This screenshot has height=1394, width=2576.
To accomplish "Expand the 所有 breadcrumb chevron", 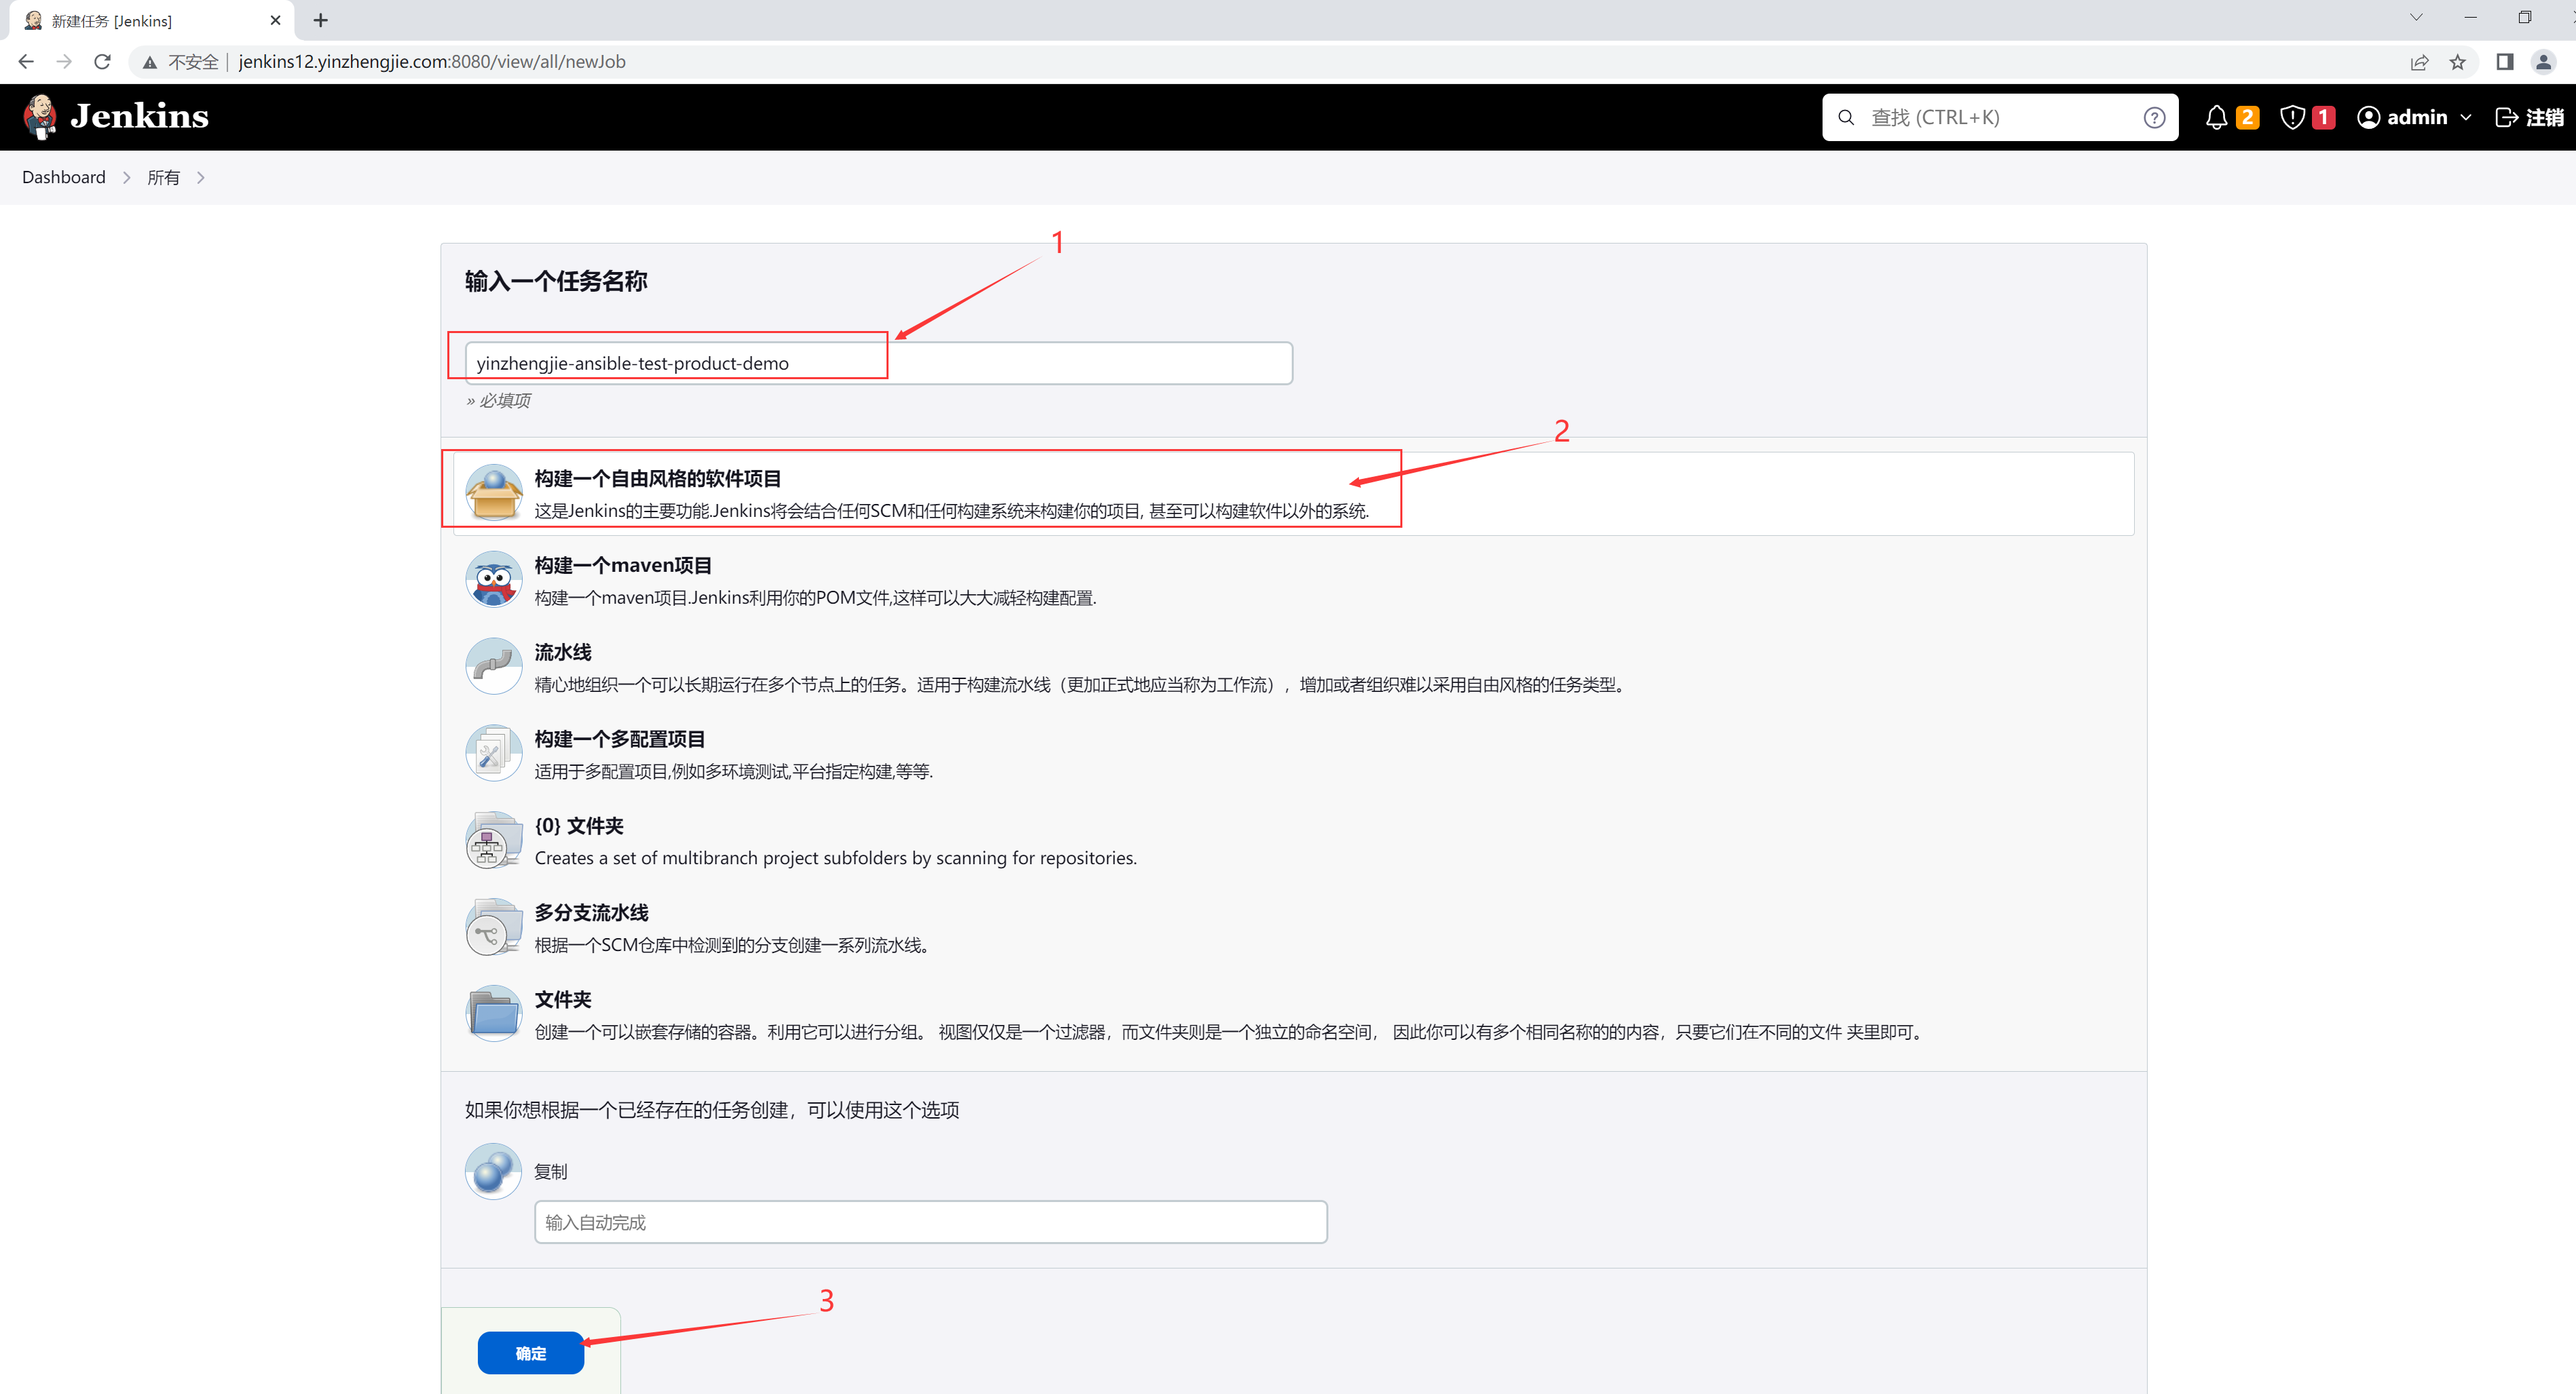I will pos(201,178).
